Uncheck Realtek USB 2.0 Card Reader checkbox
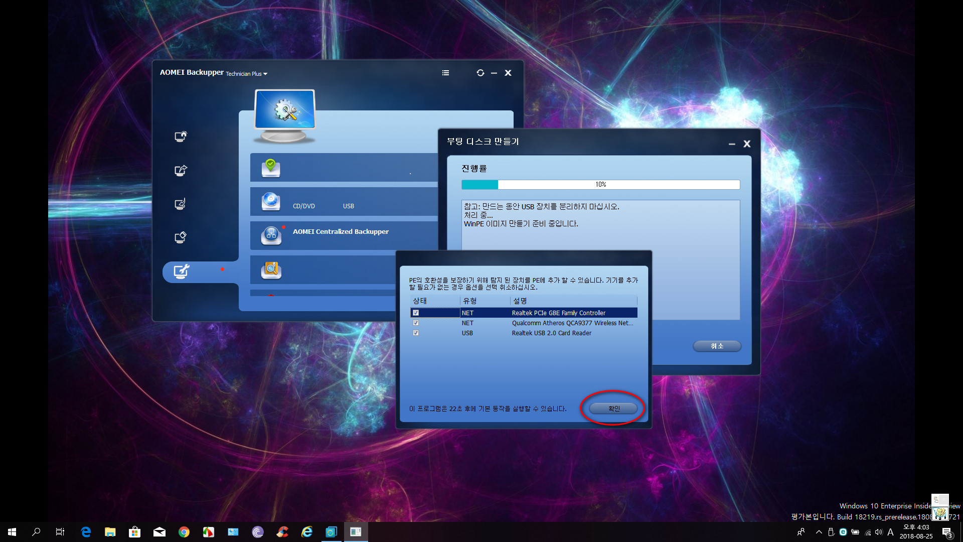The image size is (963, 542). click(416, 333)
